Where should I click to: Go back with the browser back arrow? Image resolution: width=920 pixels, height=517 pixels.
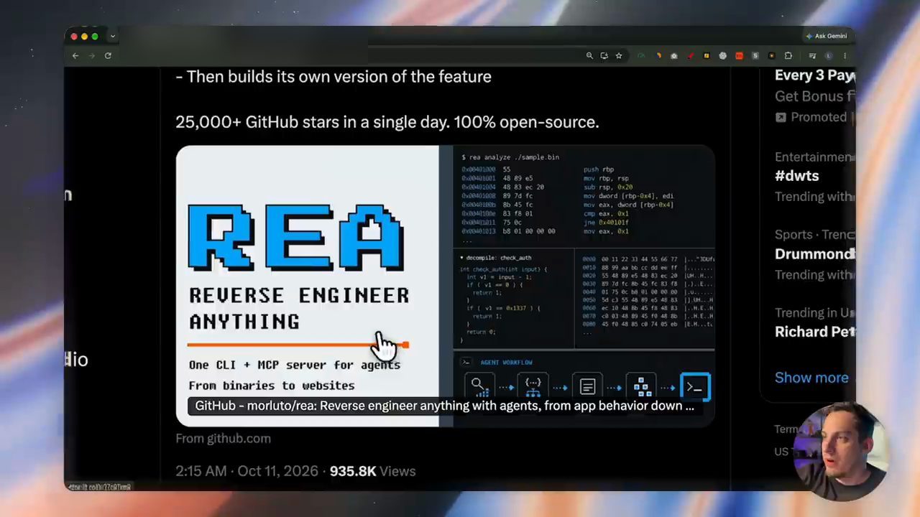coord(75,55)
